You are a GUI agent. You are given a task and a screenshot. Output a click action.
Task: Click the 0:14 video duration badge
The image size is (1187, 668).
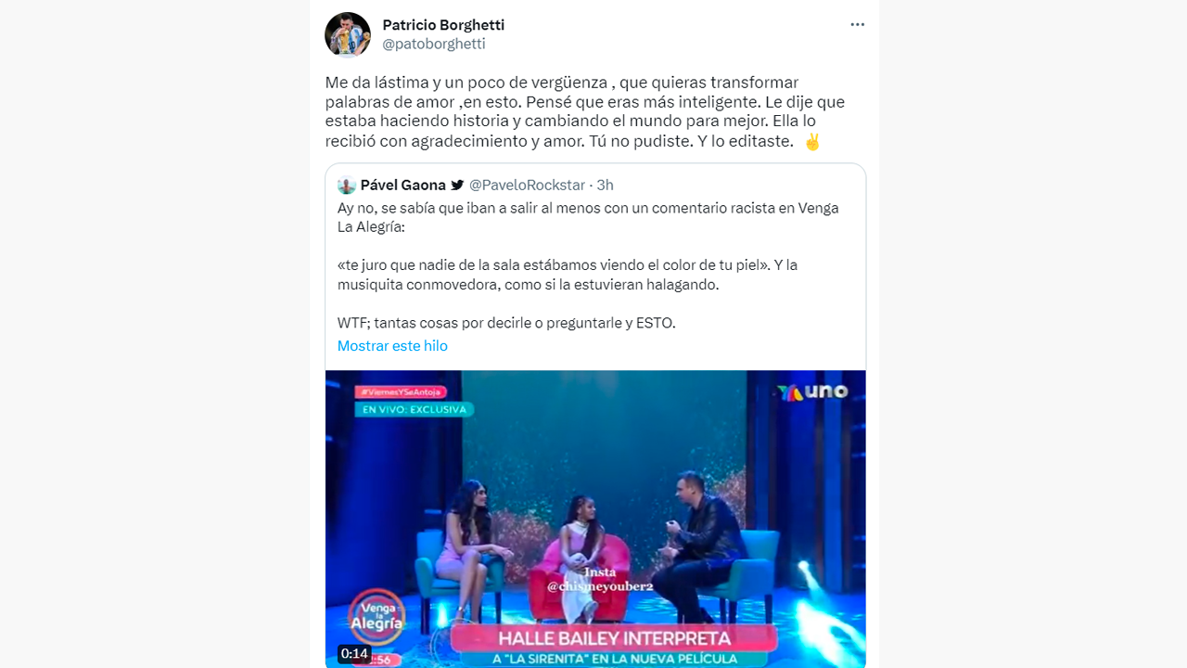pos(354,653)
